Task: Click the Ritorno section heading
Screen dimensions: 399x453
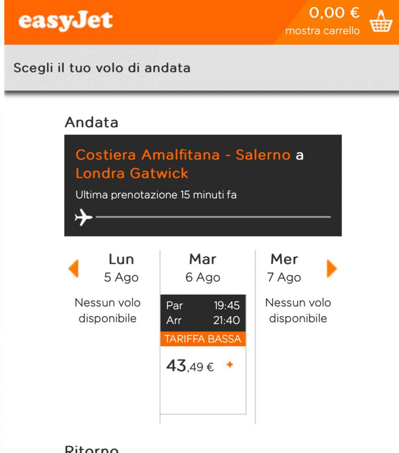Action: (x=92, y=449)
